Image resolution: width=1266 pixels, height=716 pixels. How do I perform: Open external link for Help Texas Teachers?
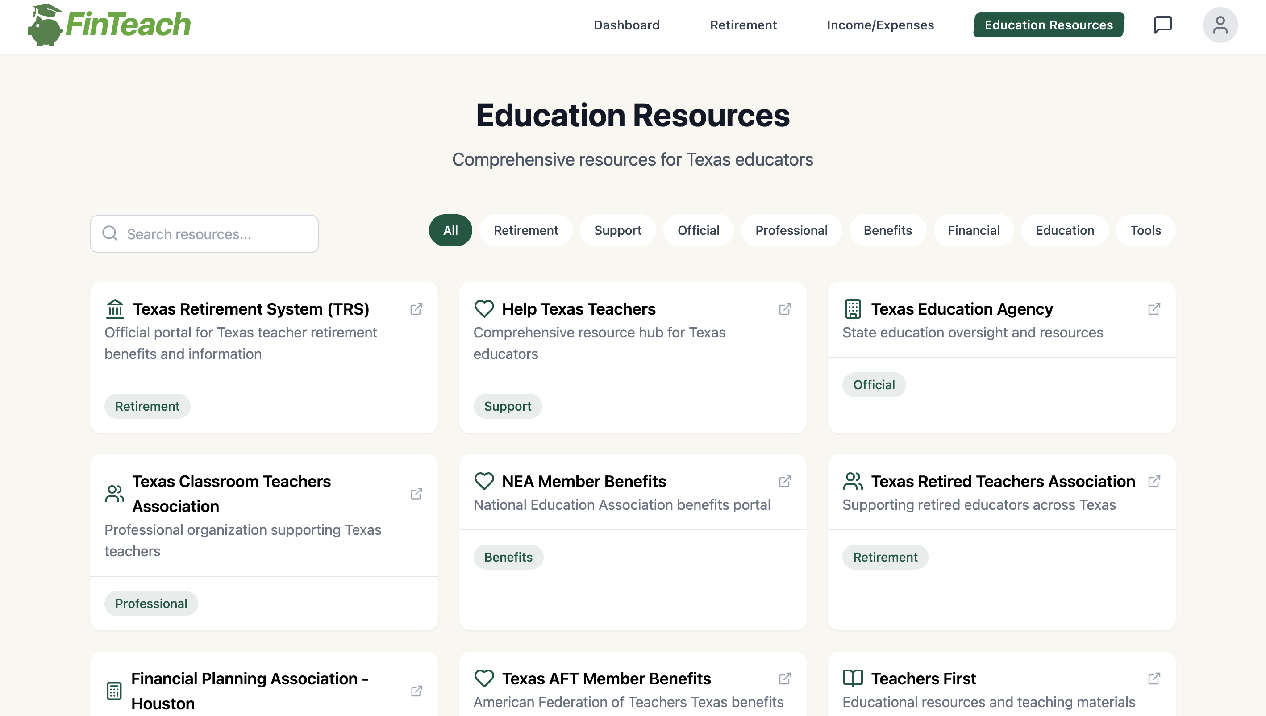pos(785,309)
